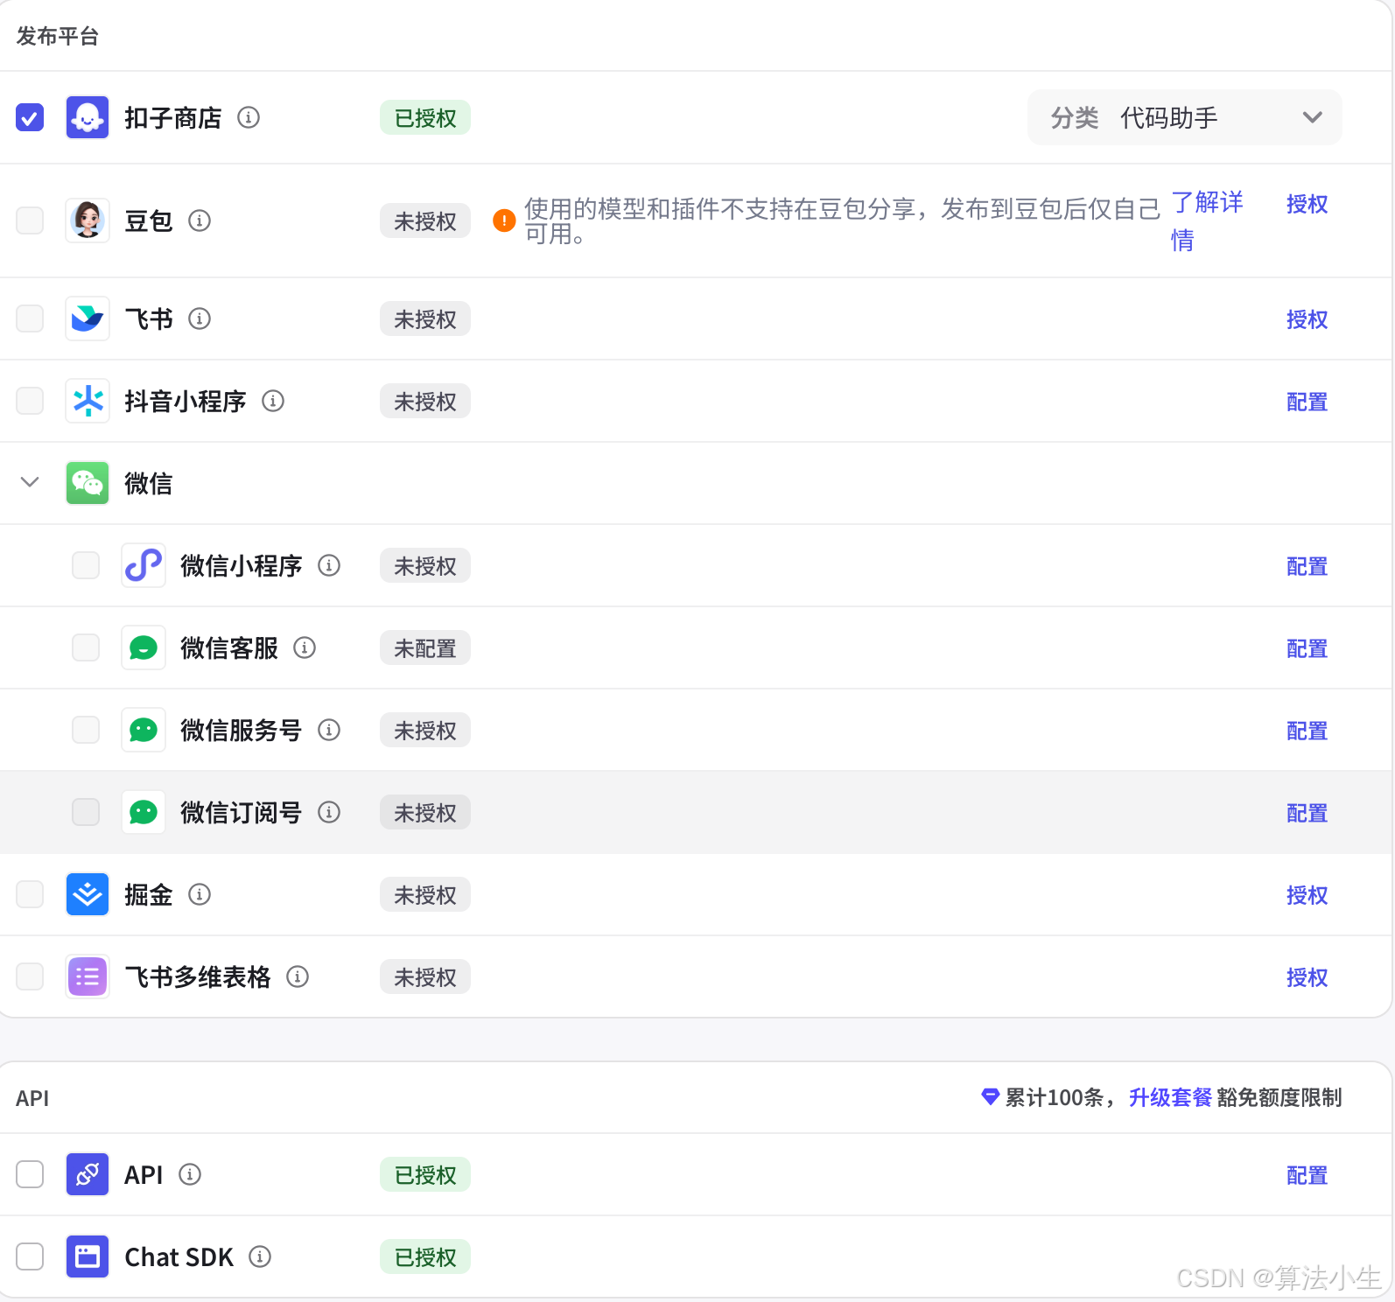Check the 飞书多维表格 checkbox
The height and width of the screenshot is (1302, 1395).
pyautogui.click(x=30, y=976)
